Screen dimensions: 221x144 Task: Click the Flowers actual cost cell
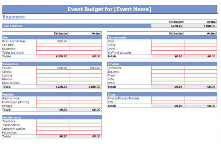(x=85, y=68)
